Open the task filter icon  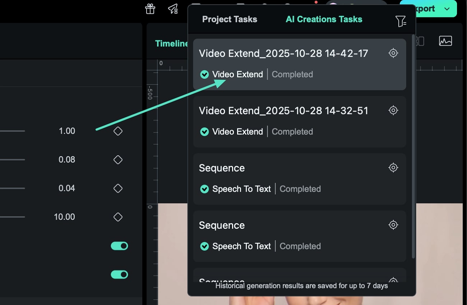401,21
